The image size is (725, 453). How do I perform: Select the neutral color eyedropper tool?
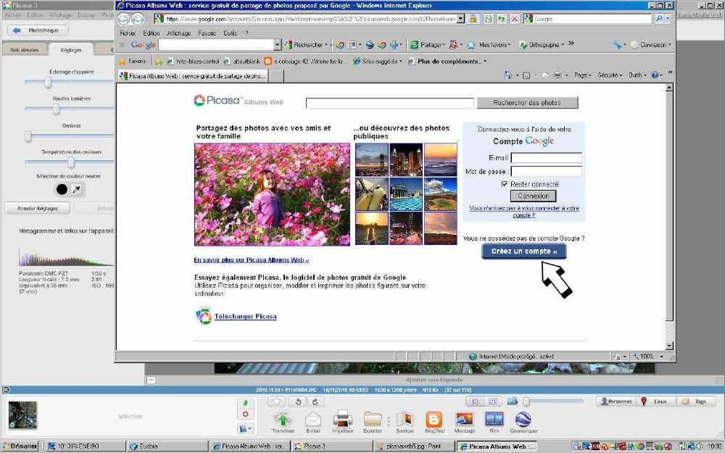tap(77, 189)
